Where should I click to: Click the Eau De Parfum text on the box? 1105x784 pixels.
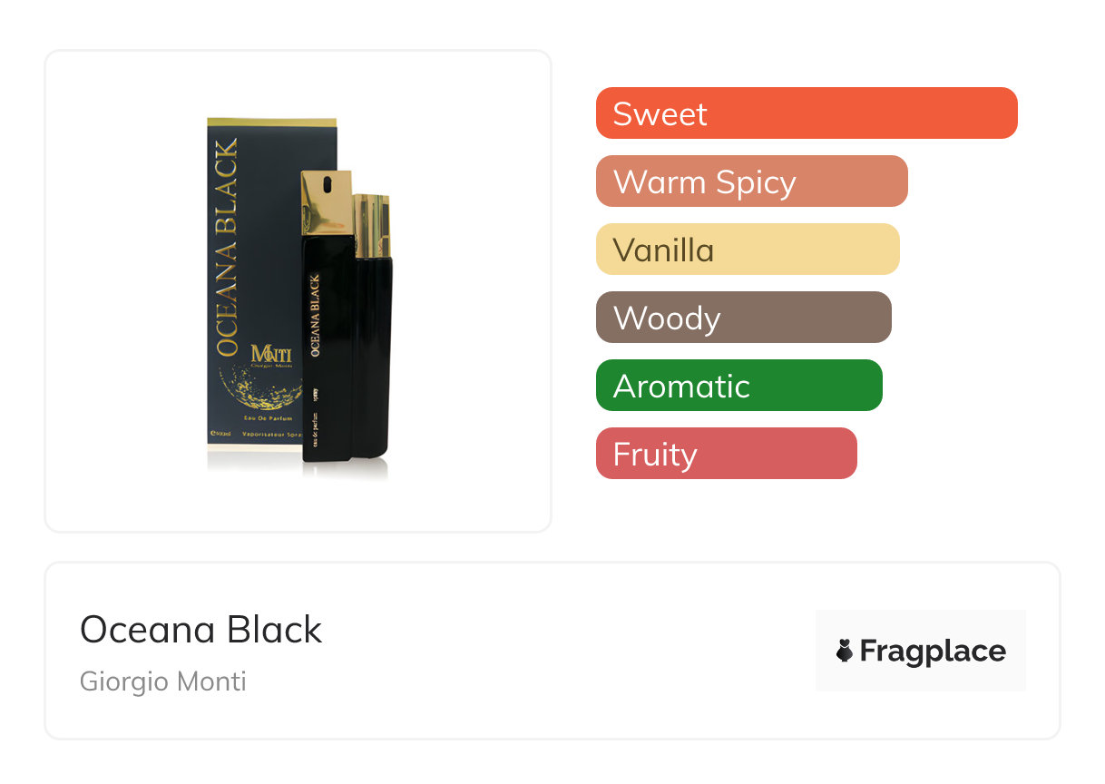[x=268, y=417]
